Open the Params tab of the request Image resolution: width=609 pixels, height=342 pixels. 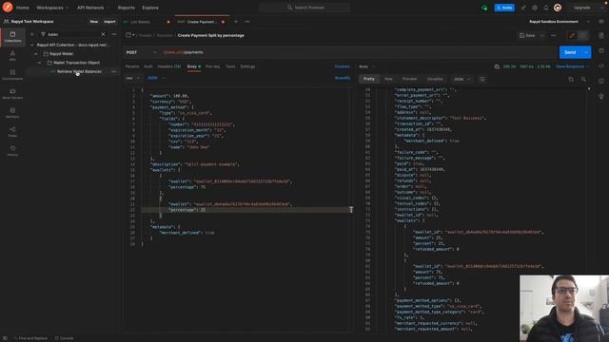(x=132, y=66)
